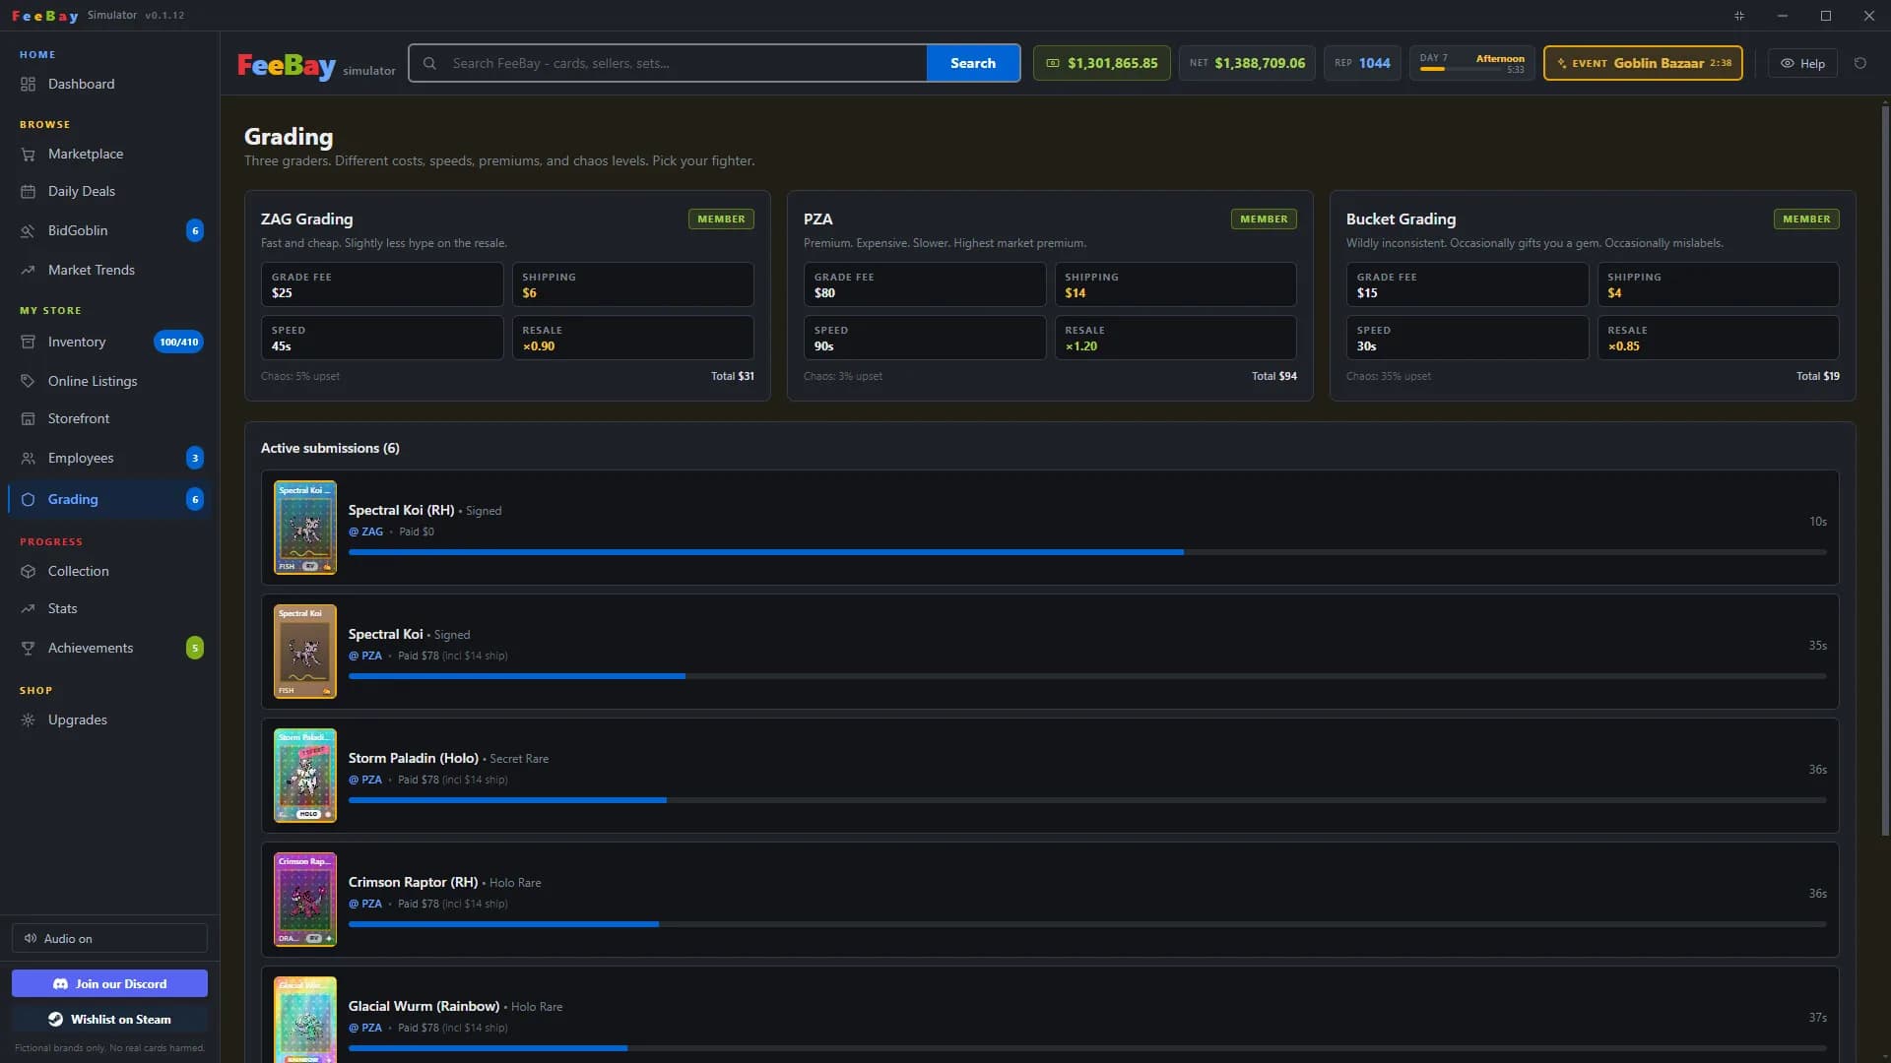Click the Upgrades gear icon
Image resolution: width=1891 pixels, height=1063 pixels.
coord(28,720)
